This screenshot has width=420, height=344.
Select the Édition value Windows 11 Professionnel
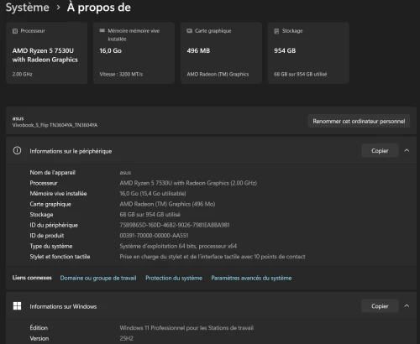pos(186,328)
